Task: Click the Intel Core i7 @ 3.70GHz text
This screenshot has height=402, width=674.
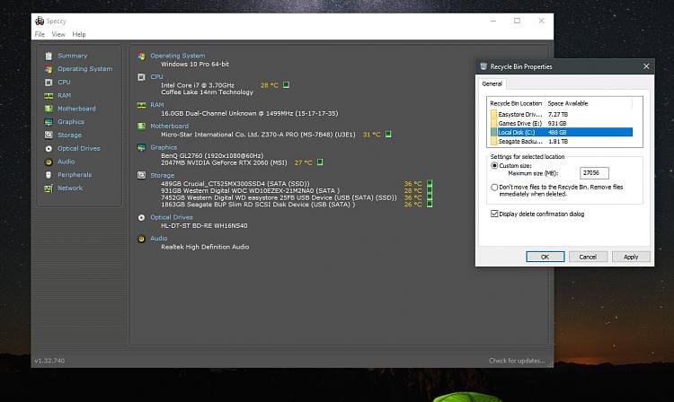Action: 198,85
